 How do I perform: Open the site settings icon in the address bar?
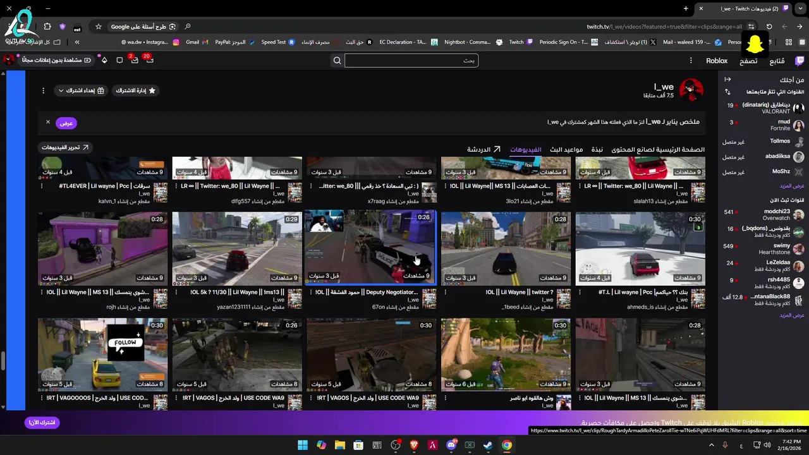751,27
